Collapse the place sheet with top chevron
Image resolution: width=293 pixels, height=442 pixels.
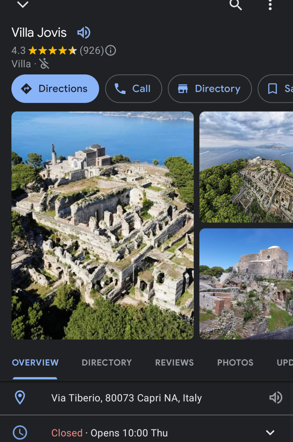click(x=23, y=4)
